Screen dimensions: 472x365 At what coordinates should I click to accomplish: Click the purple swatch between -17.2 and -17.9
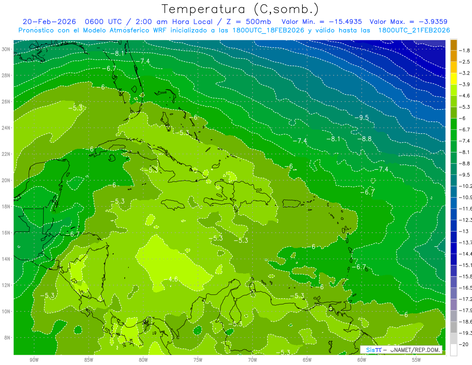click(454, 304)
